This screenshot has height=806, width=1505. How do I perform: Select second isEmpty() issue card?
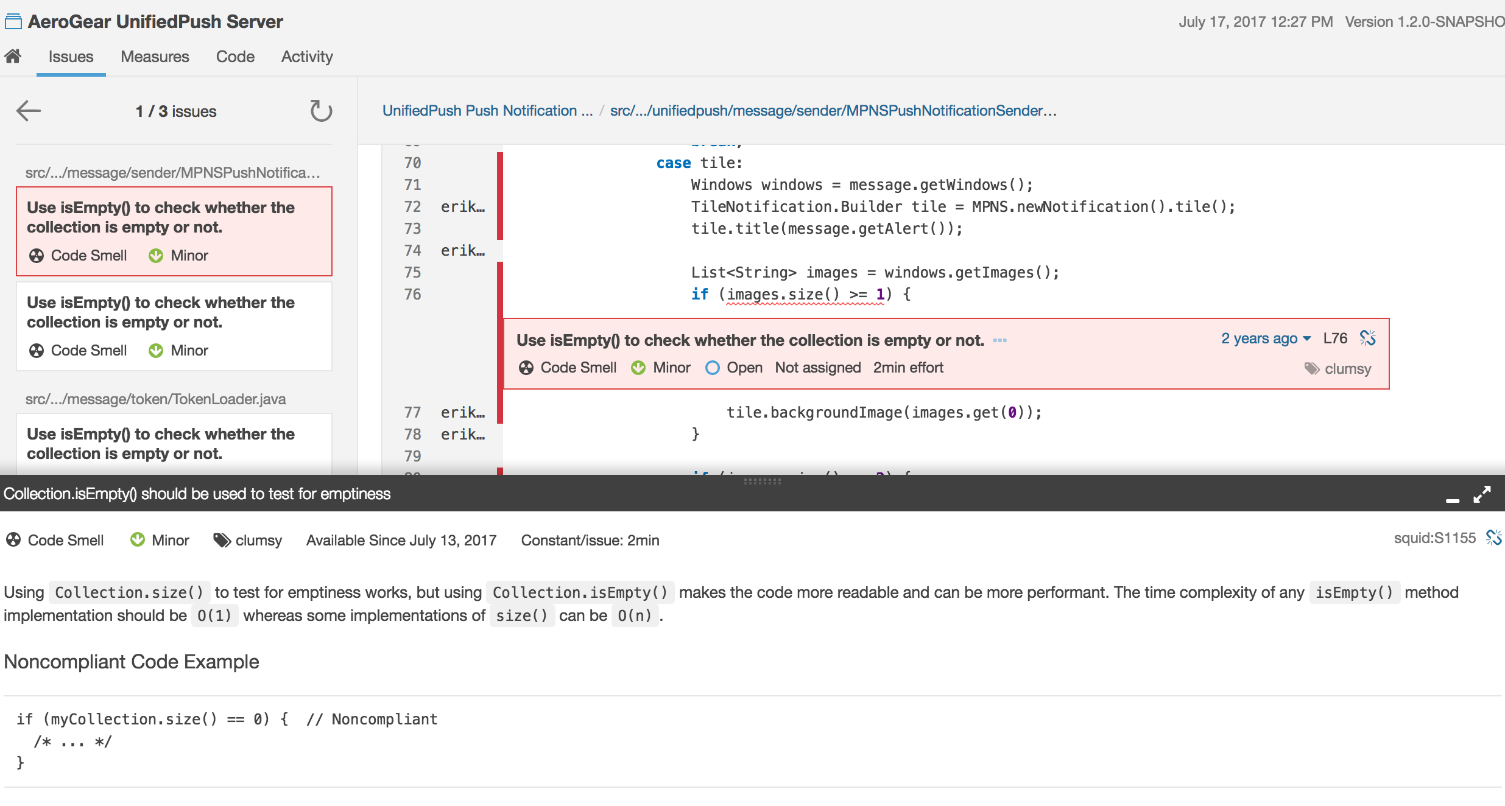pos(174,326)
